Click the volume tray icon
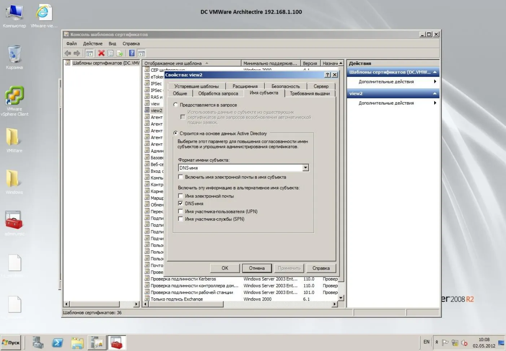Screen dimensions: 506x351 [464, 342]
